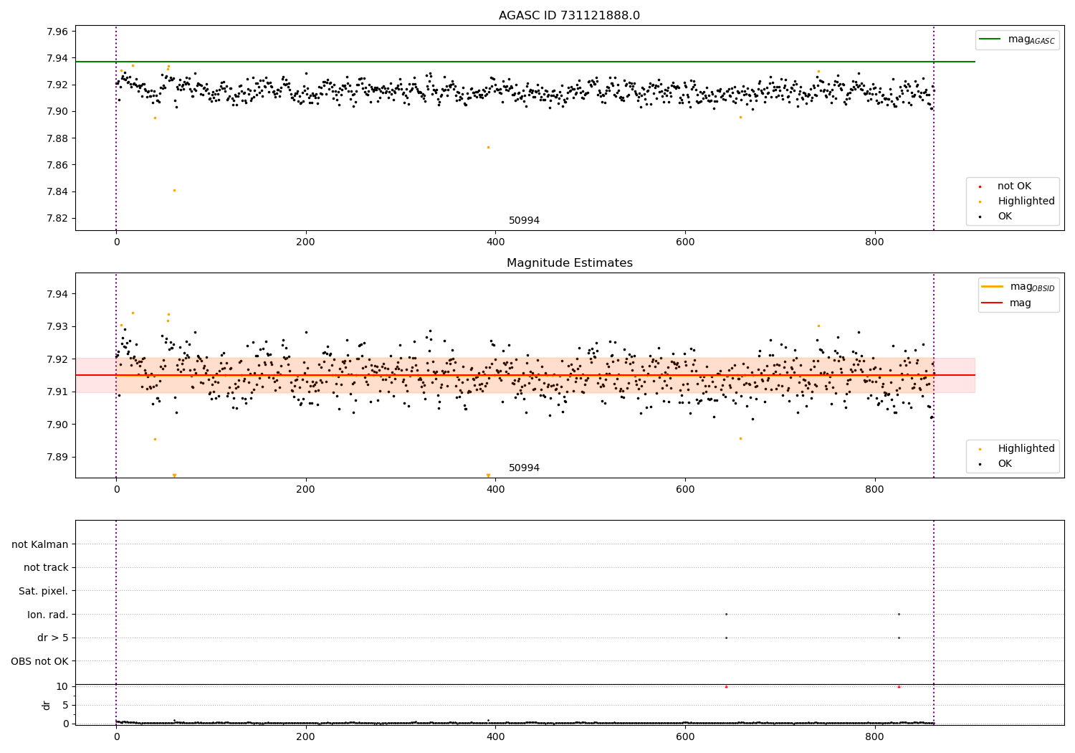This screenshot has height=753, width=1075.
Task: Click the 'AGASC ID 731121888.0' plot title
Action: (x=569, y=16)
